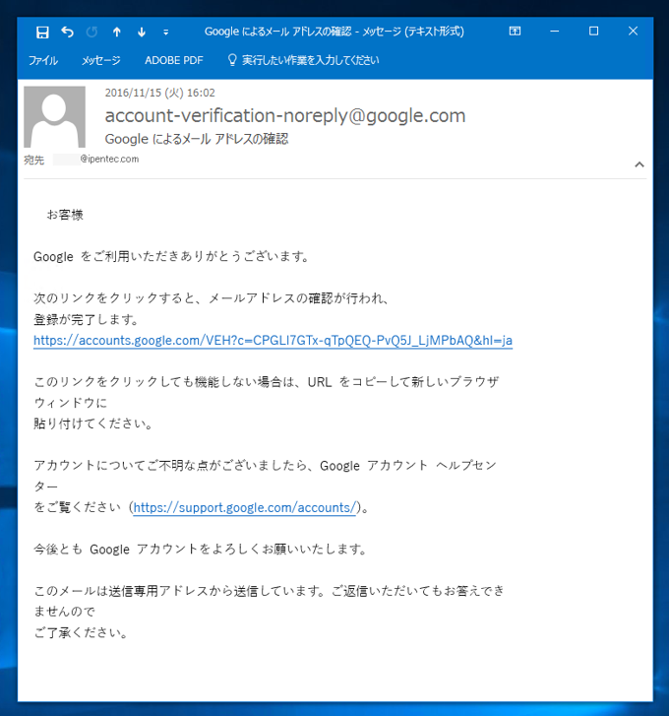Select the recipient @ipentec.com address
This screenshot has width=669, height=716.
[109, 159]
